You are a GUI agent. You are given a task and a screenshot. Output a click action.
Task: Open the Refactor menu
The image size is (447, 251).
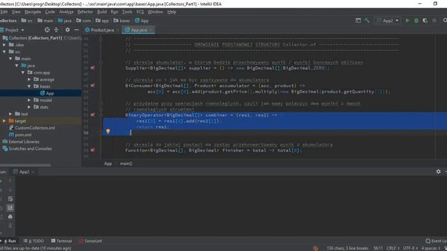pyautogui.click(x=85, y=12)
